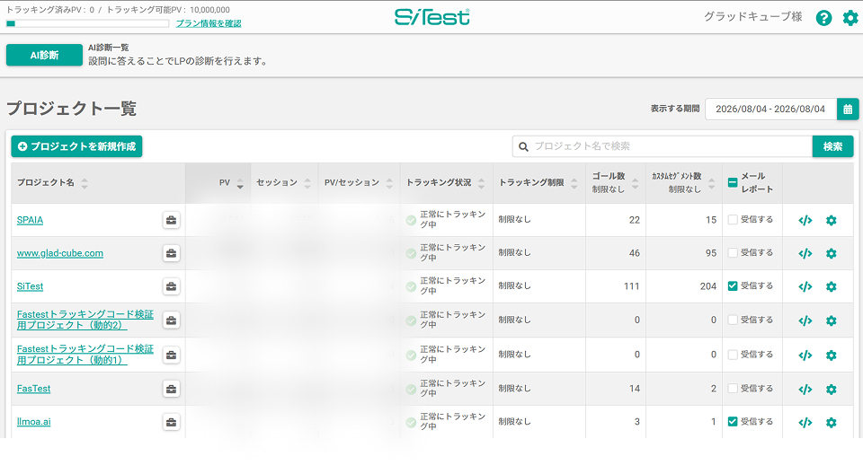Image resolution: width=863 pixels, height=474 pixels.
Task: Uncheck 受信する for SiTest project
Action: pos(733,286)
